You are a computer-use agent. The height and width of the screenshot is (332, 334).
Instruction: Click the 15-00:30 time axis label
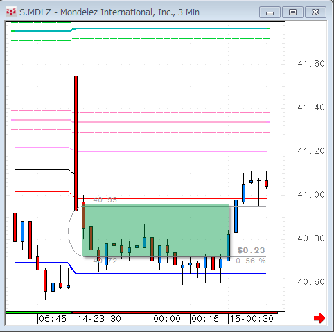click(x=252, y=319)
